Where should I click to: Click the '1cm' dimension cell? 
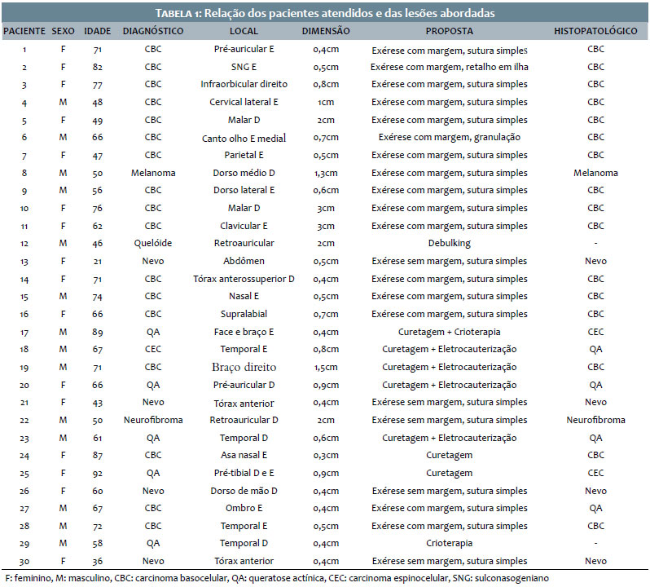click(x=326, y=103)
